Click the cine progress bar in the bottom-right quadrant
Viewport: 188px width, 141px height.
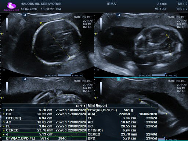162,140
